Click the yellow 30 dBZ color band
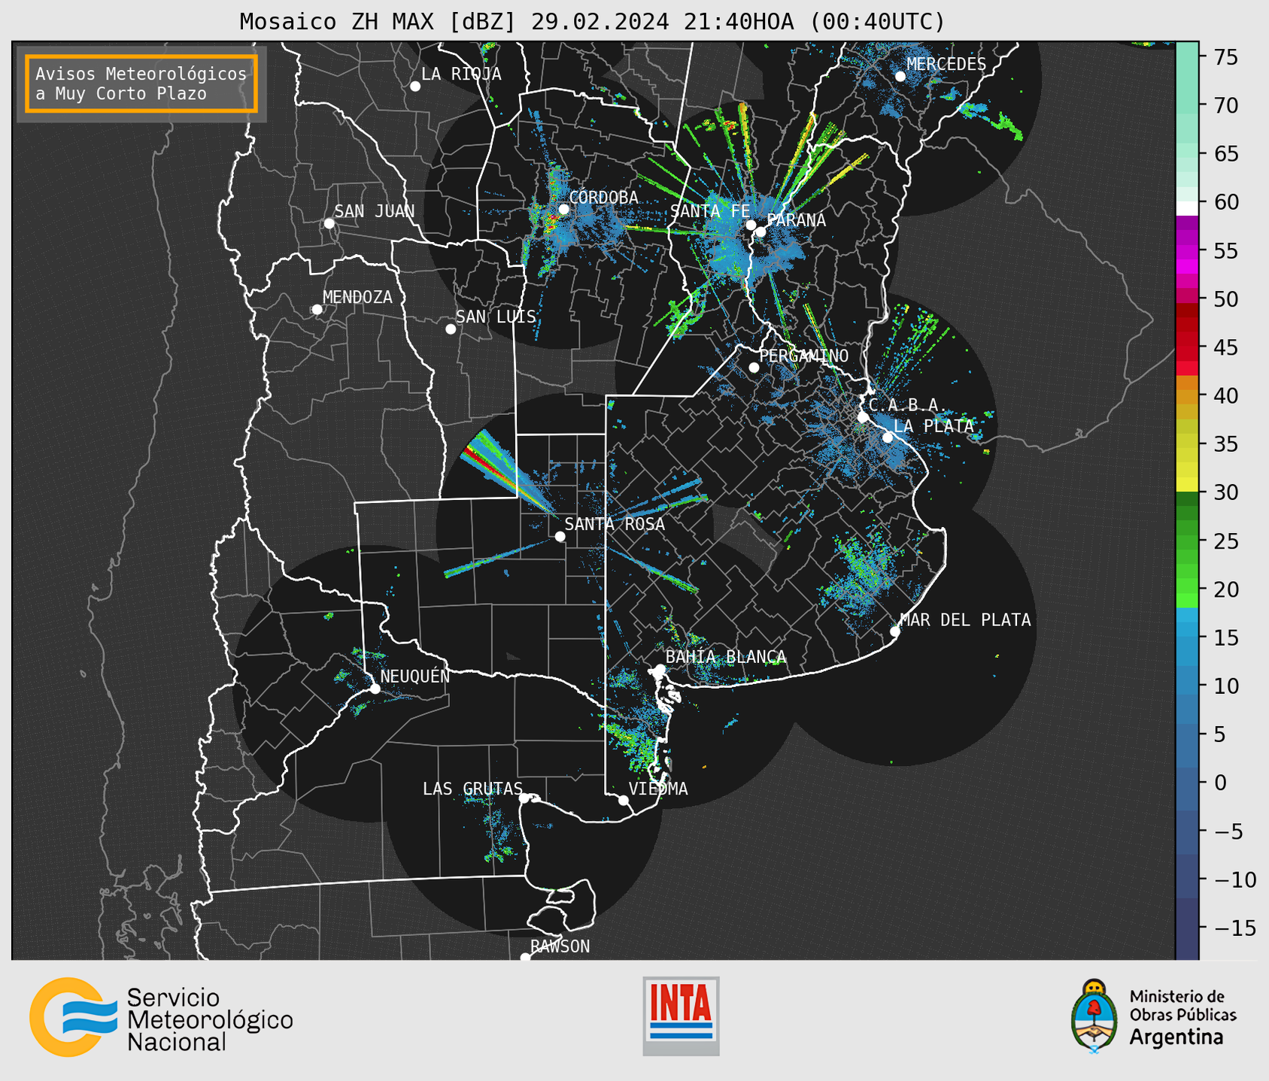This screenshot has height=1081, width=1269. click(1186, 485)
